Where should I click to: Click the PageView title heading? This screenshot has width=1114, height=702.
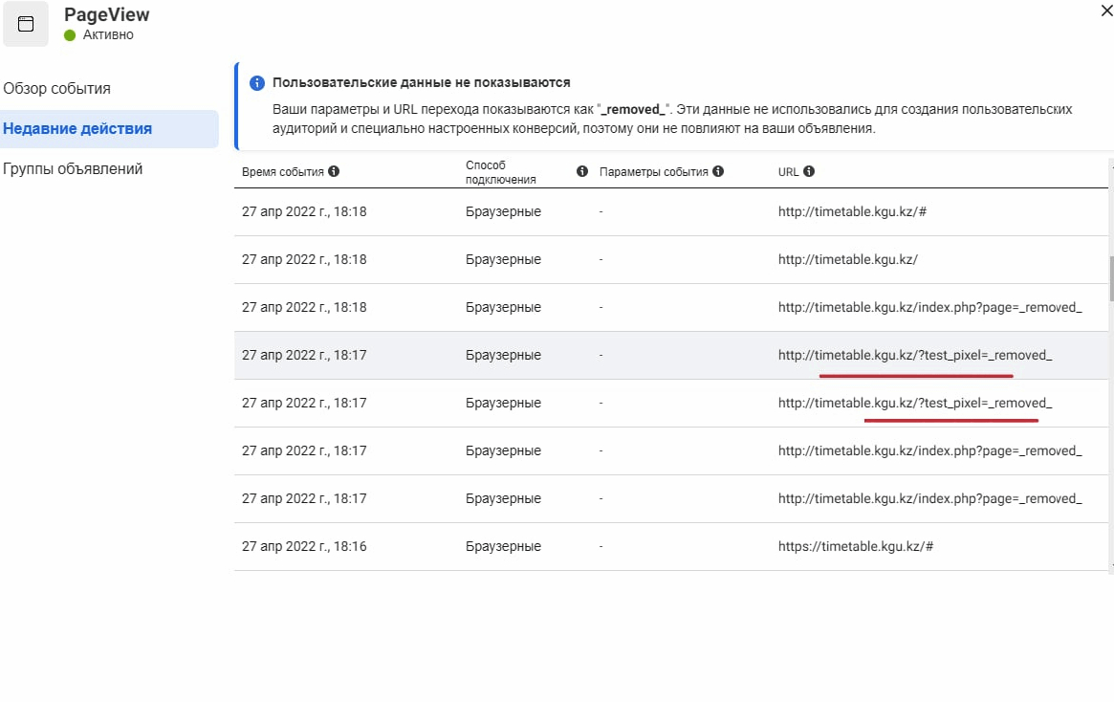[107, 15]
